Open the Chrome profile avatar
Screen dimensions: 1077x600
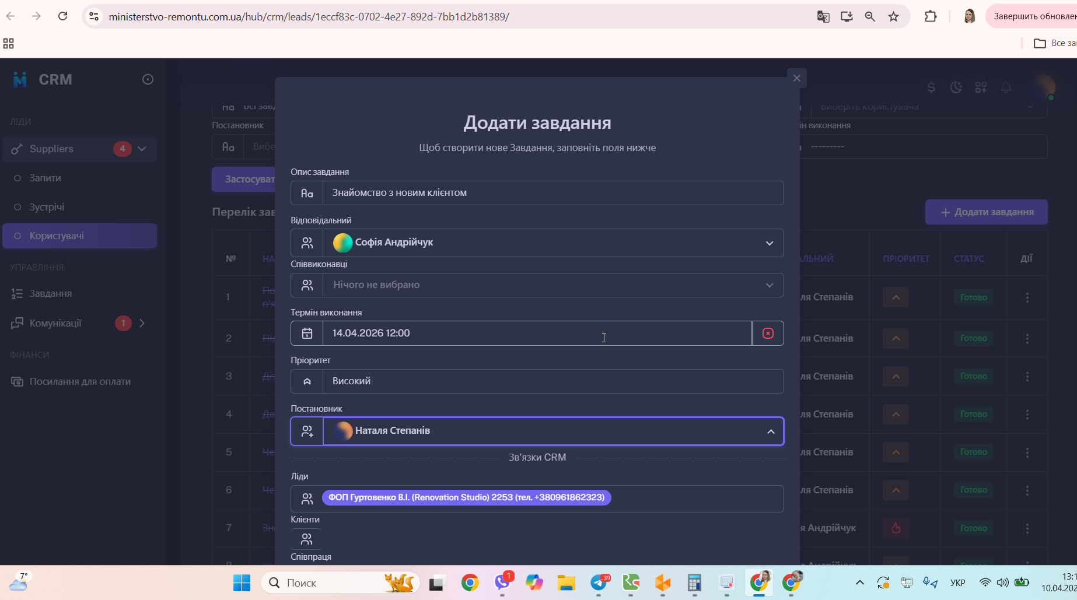coord(969,16)
